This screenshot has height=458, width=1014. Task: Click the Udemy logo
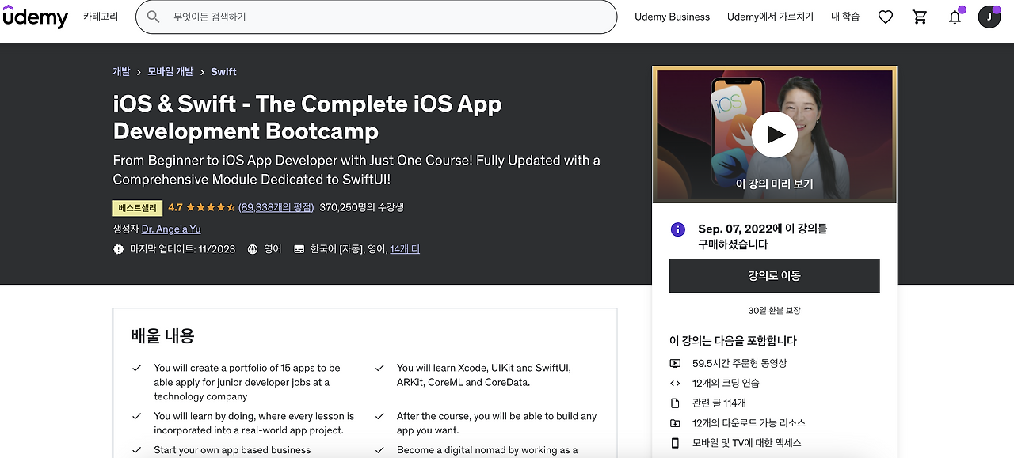tap(36, 17)
